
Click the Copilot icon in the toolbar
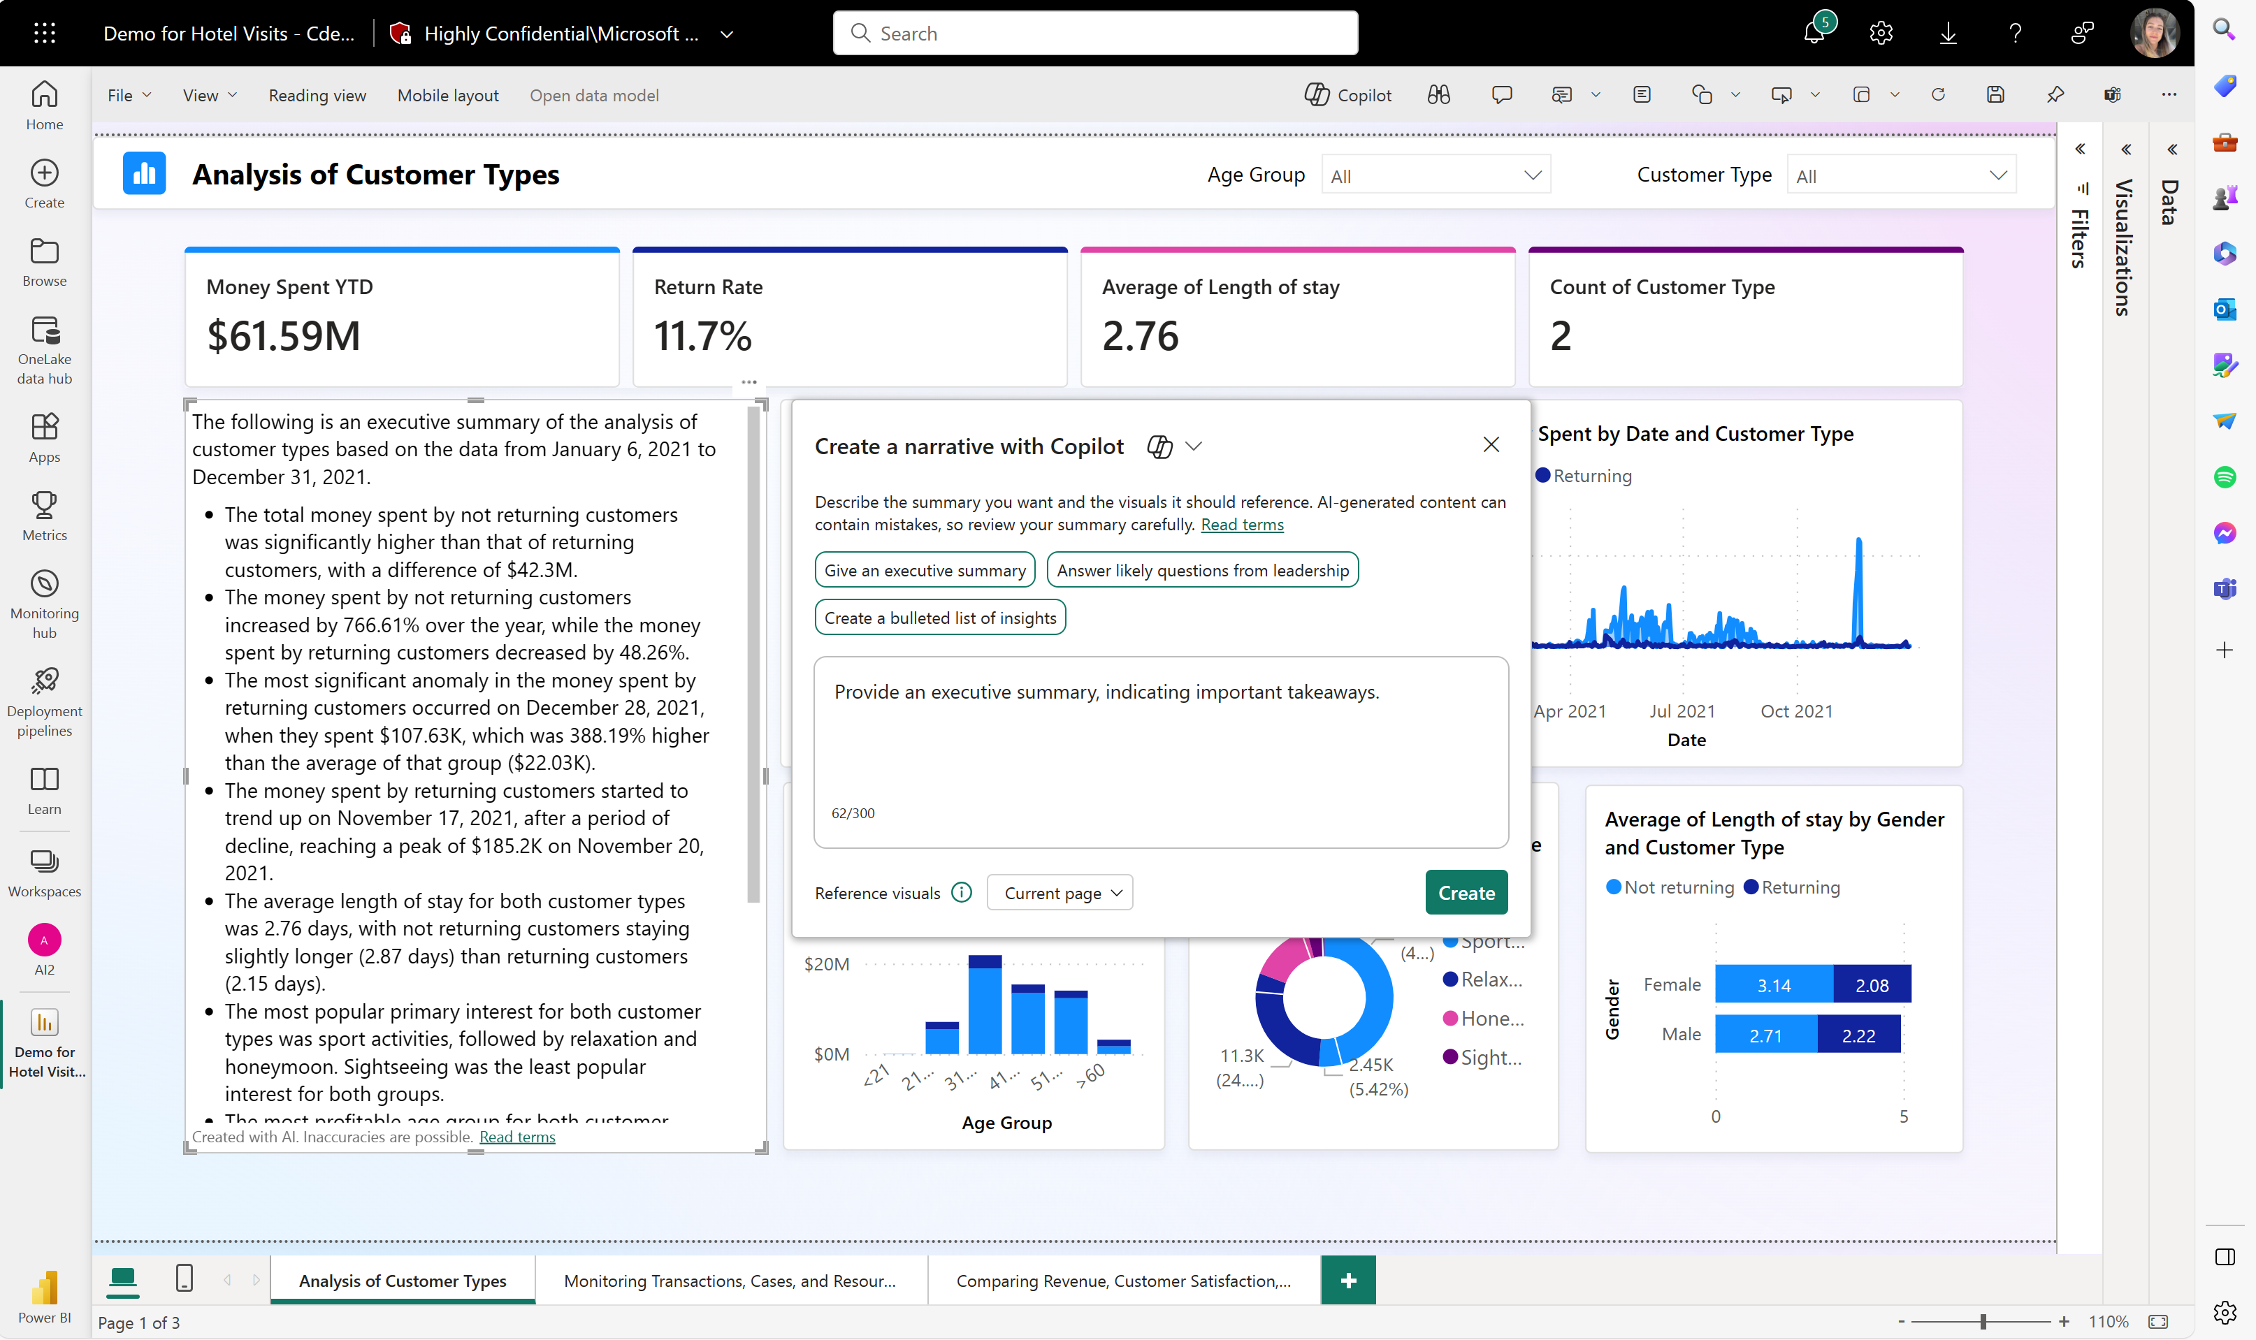tap(1347, 95)
